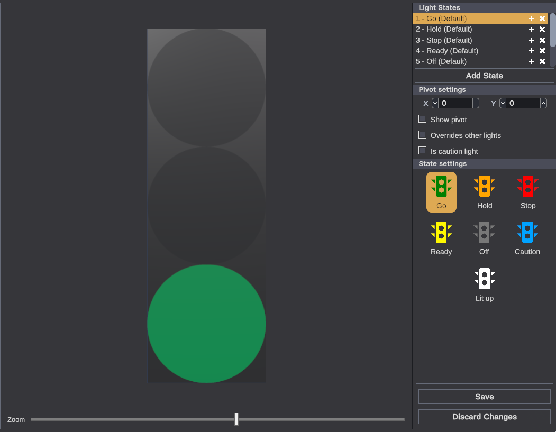
Task: Toggle Overrides other lights checkbox
Action: click(422, 135)
